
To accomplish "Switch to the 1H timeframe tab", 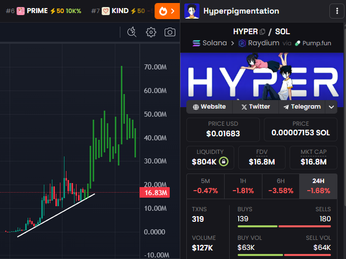I will tap(243, 186).
